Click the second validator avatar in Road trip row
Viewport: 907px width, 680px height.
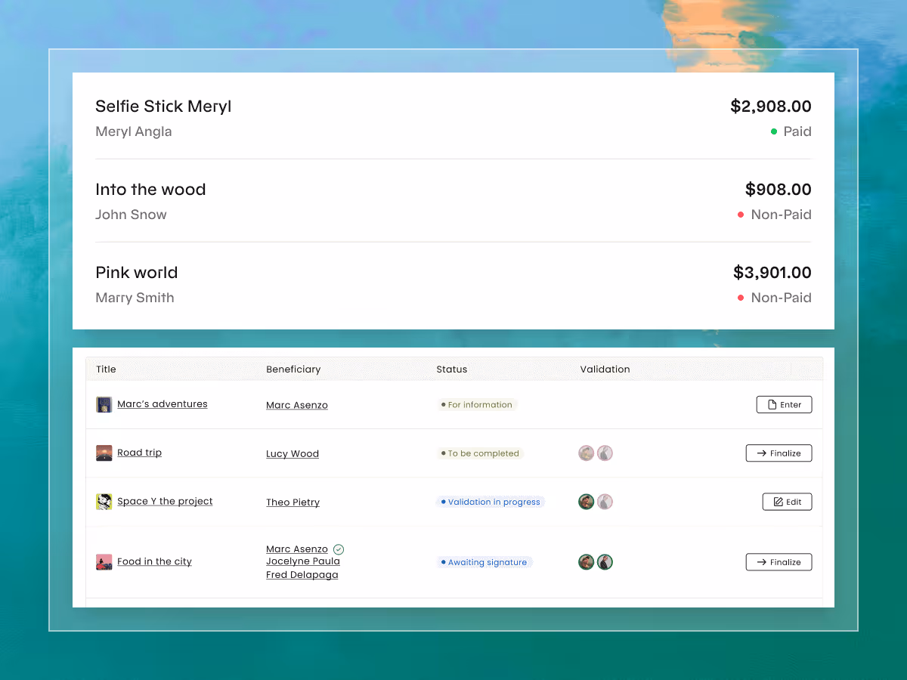(x=605, y=453)
